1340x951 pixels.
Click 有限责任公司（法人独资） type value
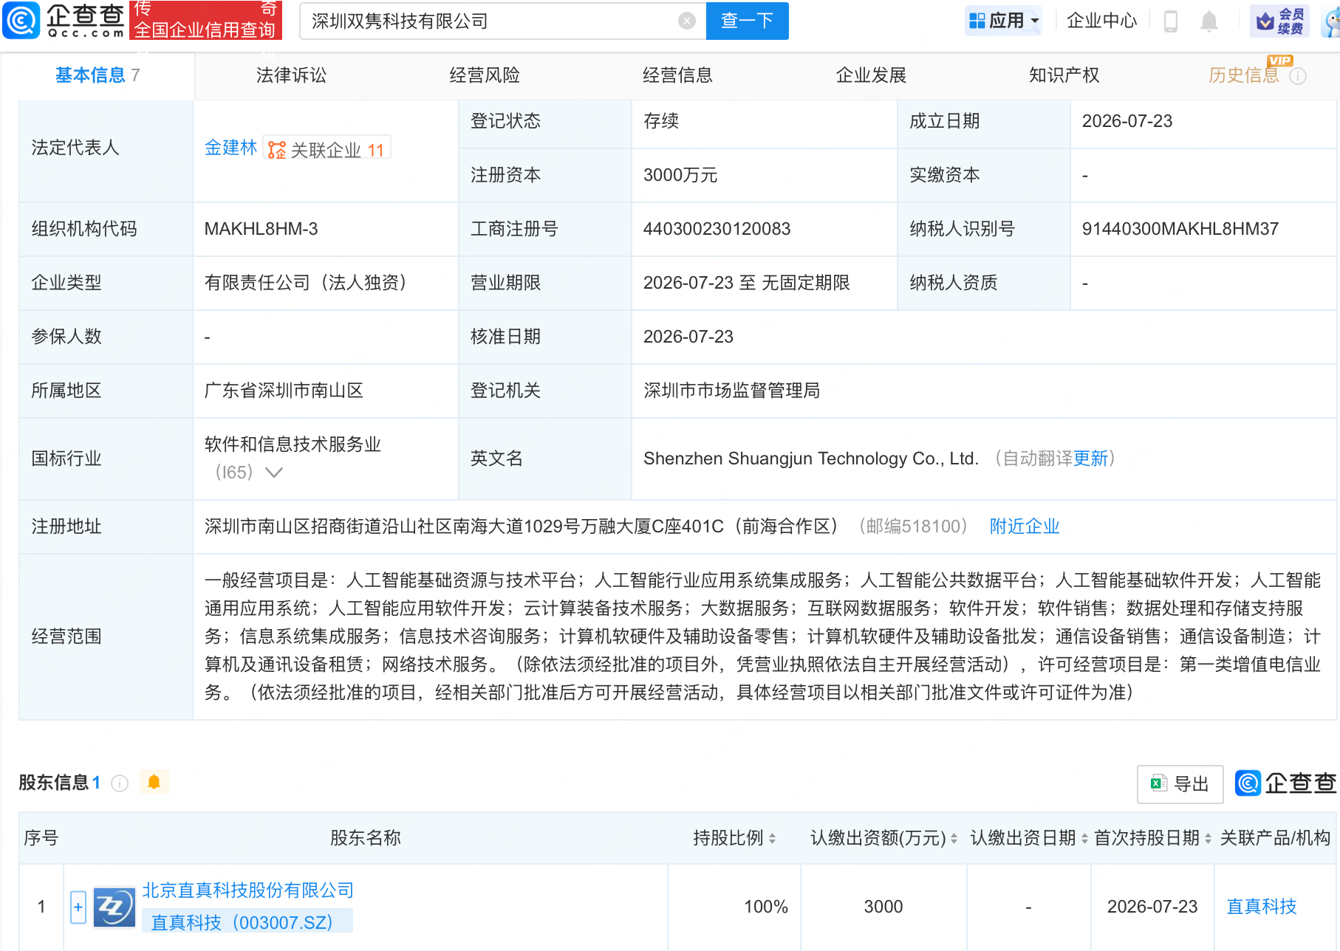tap(306, 283)
